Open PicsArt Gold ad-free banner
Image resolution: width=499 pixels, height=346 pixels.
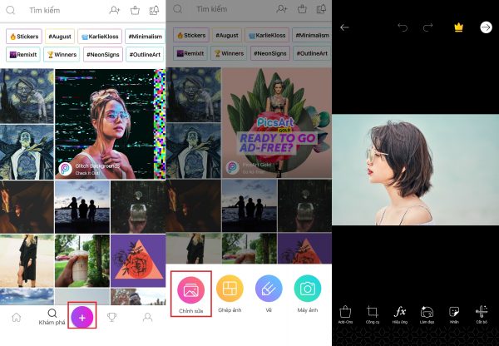(277, 123)
